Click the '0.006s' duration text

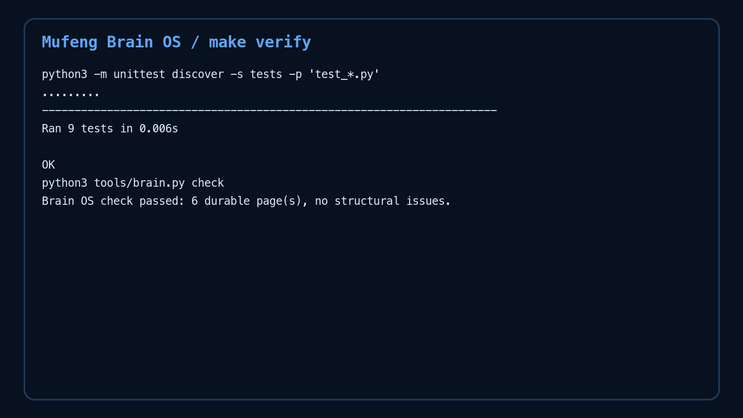pyautogui.click(x=159, y=129)
